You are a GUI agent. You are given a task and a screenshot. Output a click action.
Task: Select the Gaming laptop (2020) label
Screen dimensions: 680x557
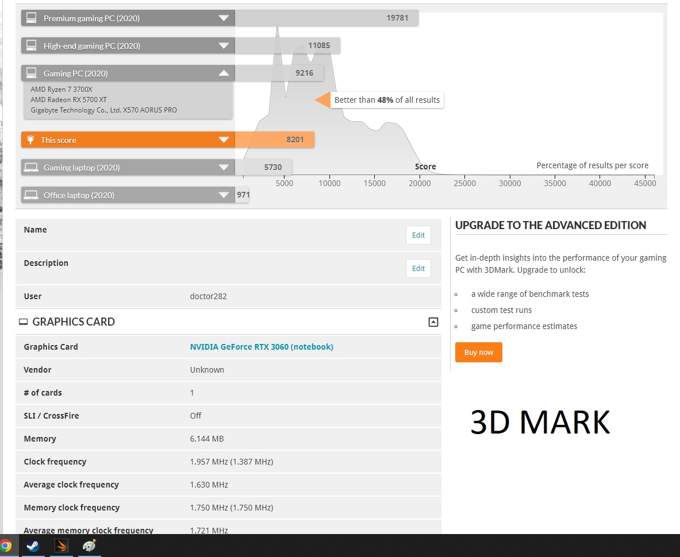tap(82, 168)
